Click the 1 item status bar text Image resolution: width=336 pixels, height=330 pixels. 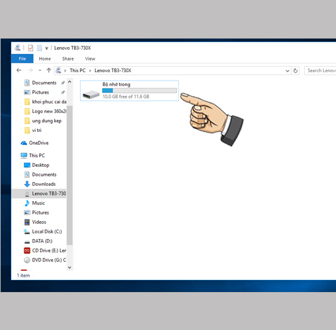[x=23, y=276]
